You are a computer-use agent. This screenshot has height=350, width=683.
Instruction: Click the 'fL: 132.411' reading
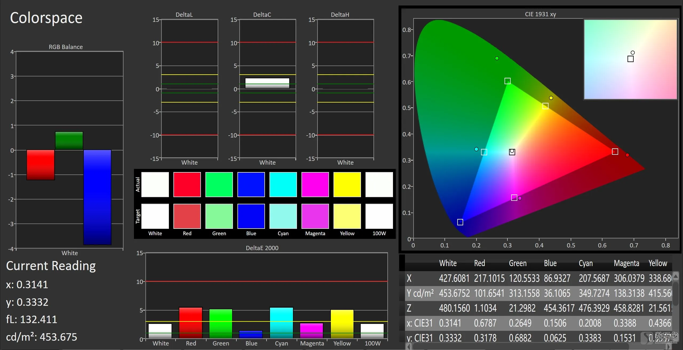[x=31, y=319]
